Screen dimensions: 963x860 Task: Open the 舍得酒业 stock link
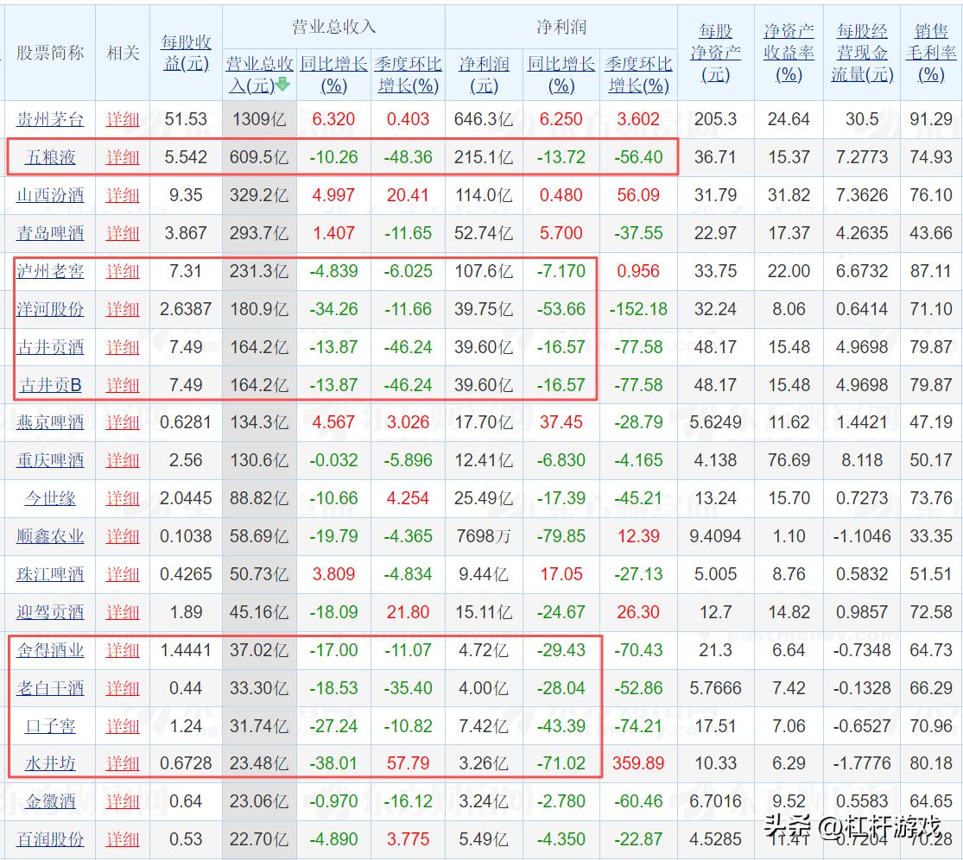[x=50, y=650]
